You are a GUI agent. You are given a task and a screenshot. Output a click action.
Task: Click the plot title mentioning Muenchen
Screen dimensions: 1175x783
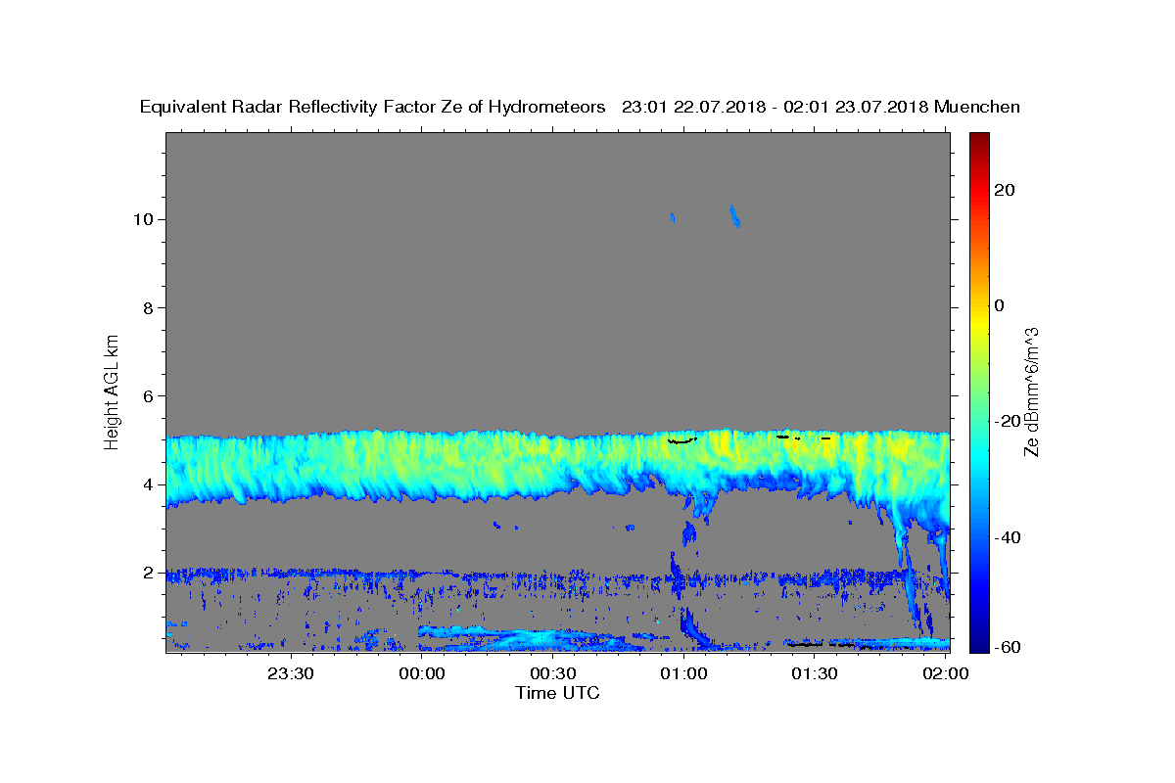point(580,107)
